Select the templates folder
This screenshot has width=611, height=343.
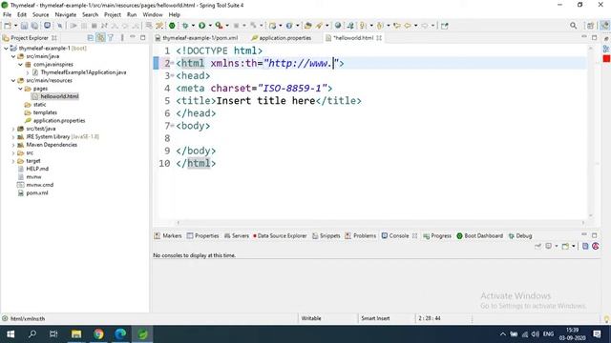(x=45, y=112)
